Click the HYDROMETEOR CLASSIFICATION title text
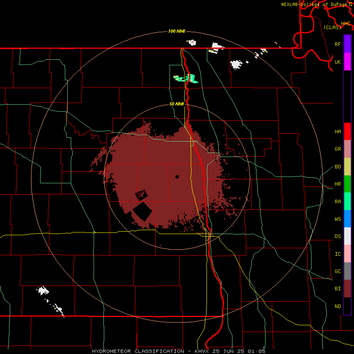 coord(138,351)
